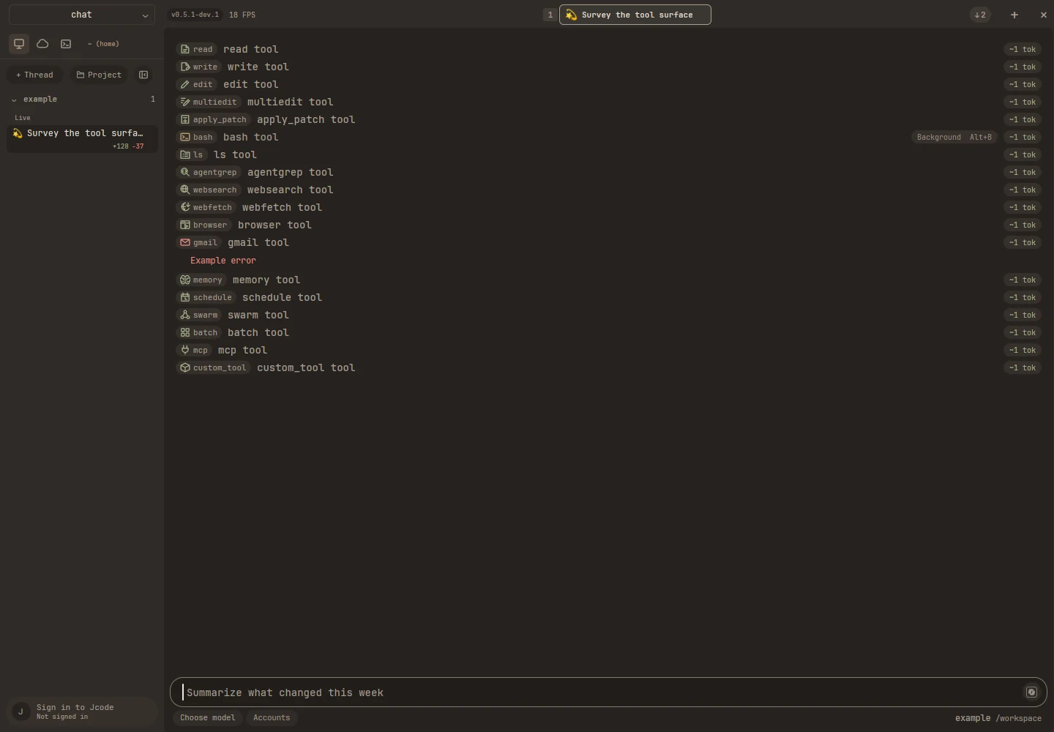The height and width of the screenshot is (732, 1054).
Task: Click the browser tool badge
Action: pyautogui.click(x=203, y=225)
